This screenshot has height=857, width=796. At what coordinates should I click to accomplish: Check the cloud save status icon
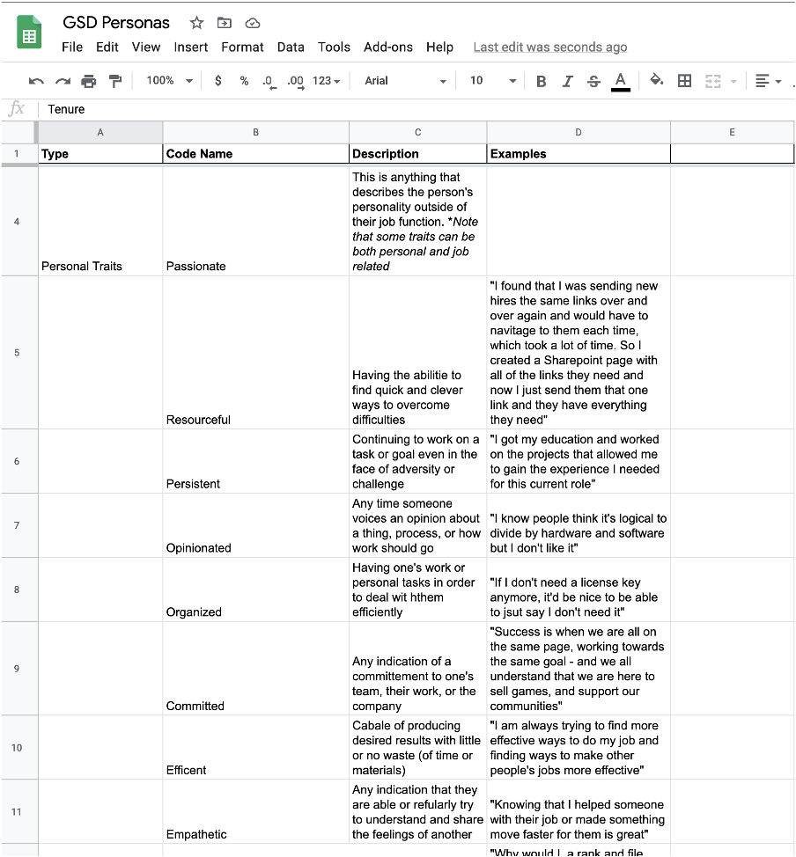pyautogui.click(x=252, y=23)
